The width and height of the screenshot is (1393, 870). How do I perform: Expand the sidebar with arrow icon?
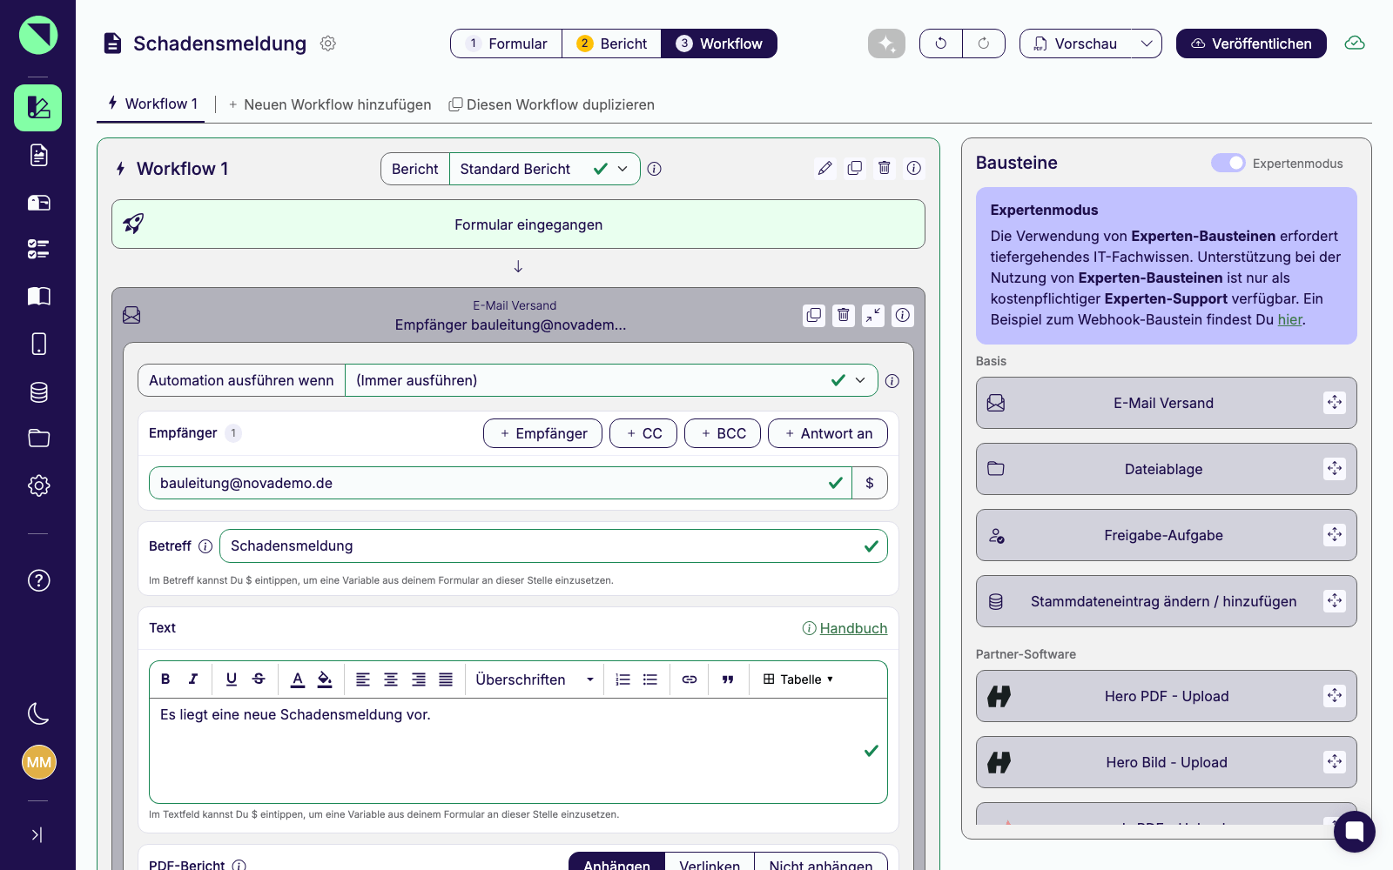tap(37, 835)
